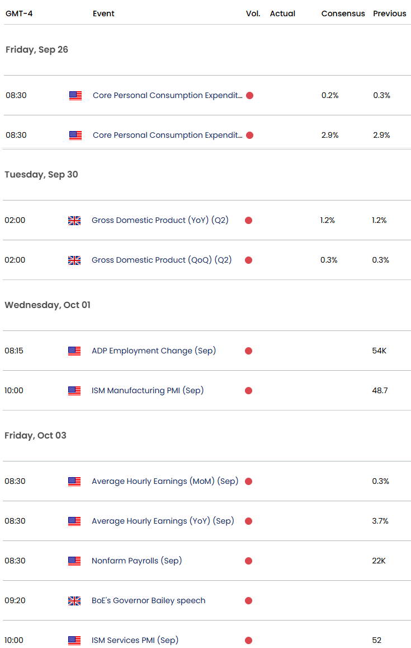The width and height of the screenshot is (411, 648).
Task: Click the Consensus column header
Action: [x=343, y=13]
